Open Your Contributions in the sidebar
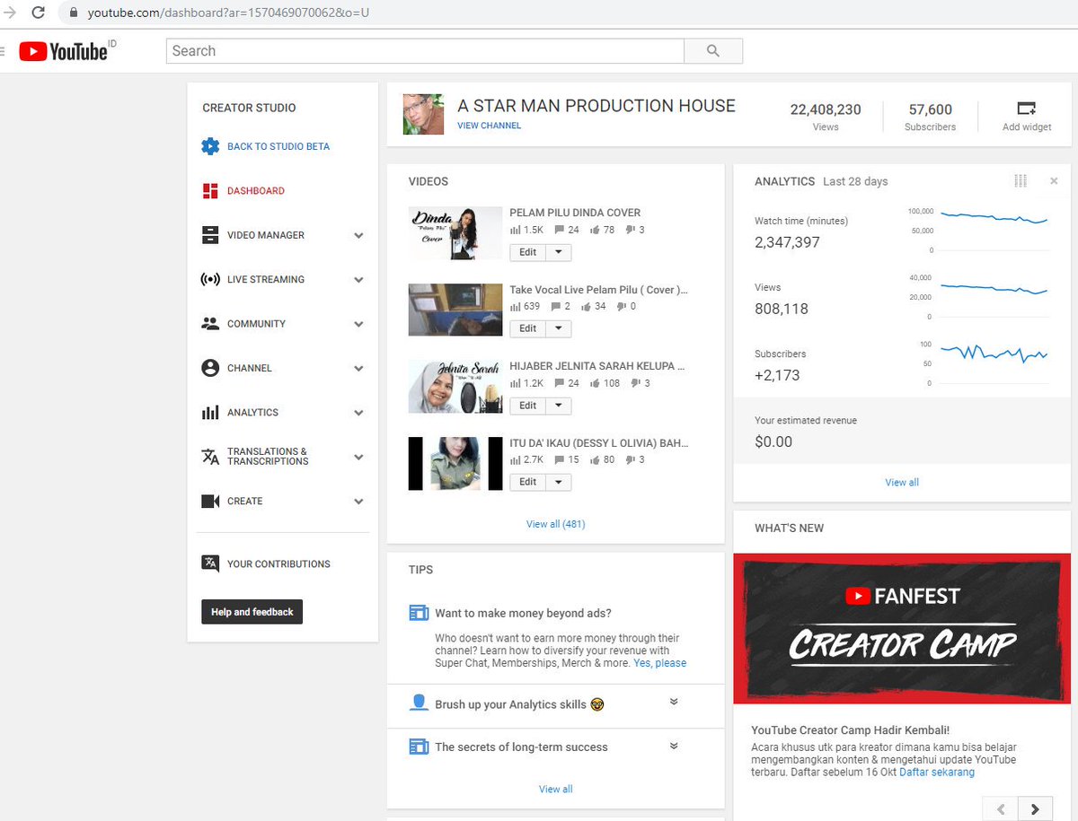The image size is (1078, 821). point(278,563)
